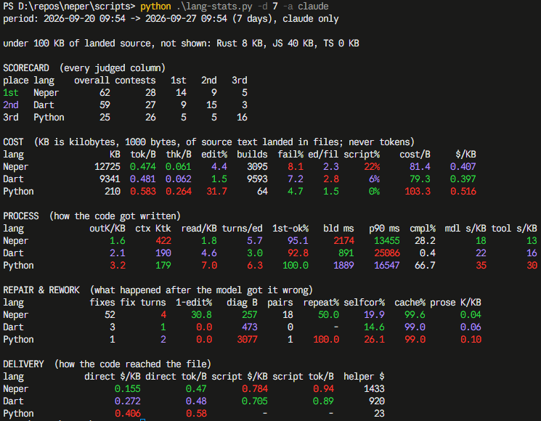This screenshot has height=421, width=541.
Task: Click Dart's $/KB value '0.397'
Action: click(463, 179)
